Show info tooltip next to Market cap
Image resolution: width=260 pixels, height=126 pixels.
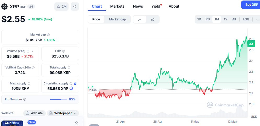48,35
